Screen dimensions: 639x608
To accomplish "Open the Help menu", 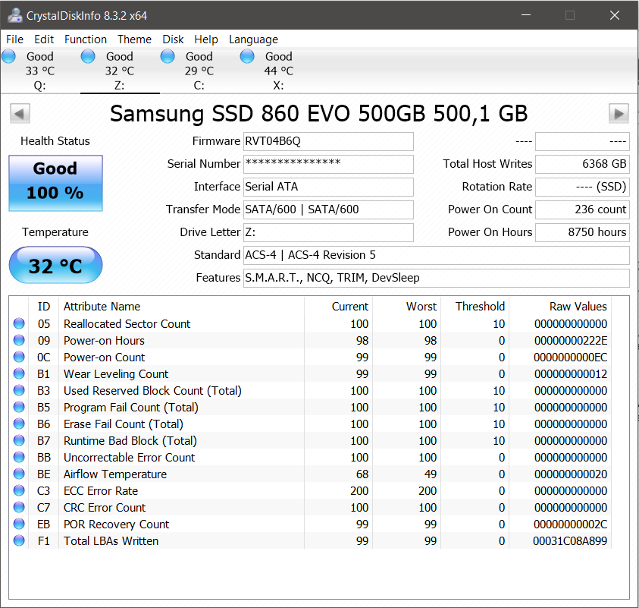I will [206, 39].
